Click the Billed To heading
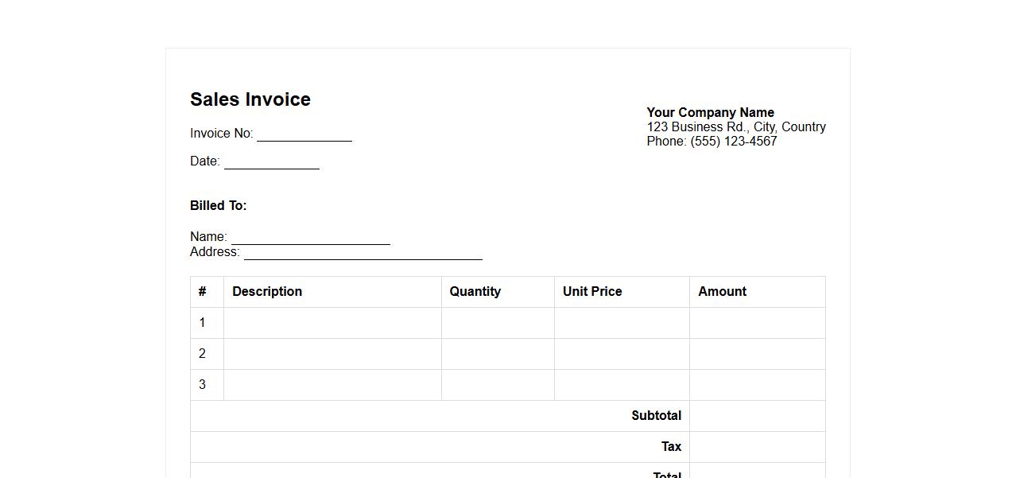1016x478 pixels. click(x=219, y=206)
